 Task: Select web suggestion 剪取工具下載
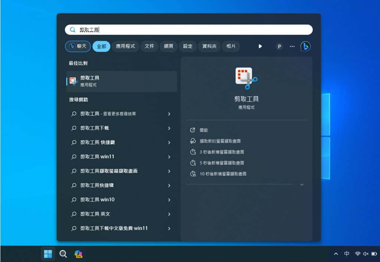122,128
